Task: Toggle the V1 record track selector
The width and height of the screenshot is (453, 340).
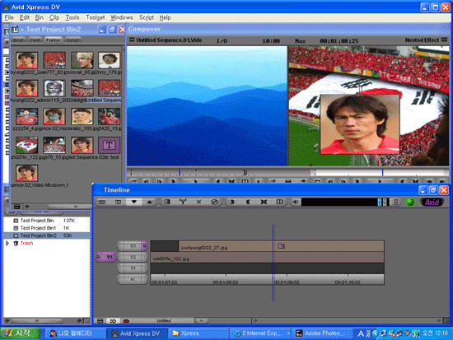Action: click(x=133, y=268)
